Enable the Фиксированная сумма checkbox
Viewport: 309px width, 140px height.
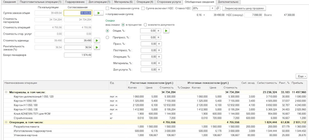[107, 9]
